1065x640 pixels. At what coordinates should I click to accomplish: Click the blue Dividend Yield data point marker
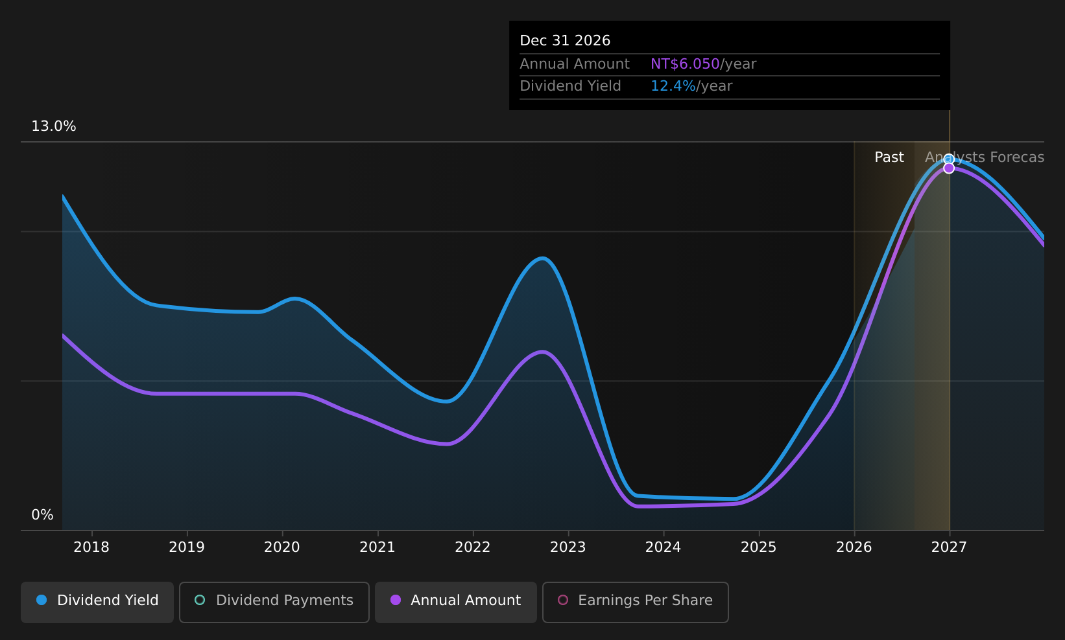[x=949, y=159]
